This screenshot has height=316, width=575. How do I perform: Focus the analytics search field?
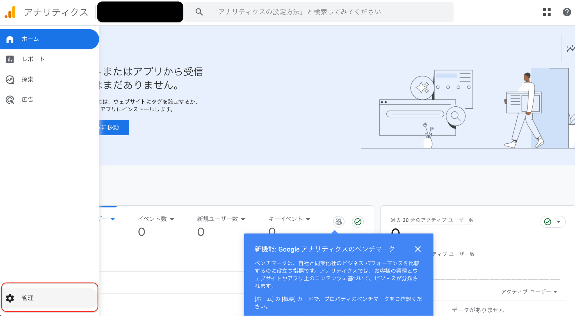pos(319,12)
